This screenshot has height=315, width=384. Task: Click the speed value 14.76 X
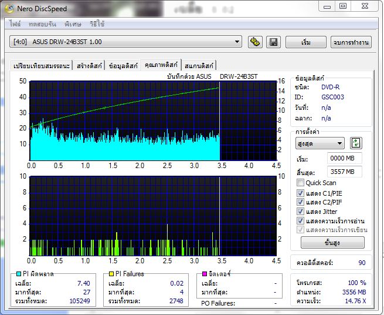click(x=355, y=301)
